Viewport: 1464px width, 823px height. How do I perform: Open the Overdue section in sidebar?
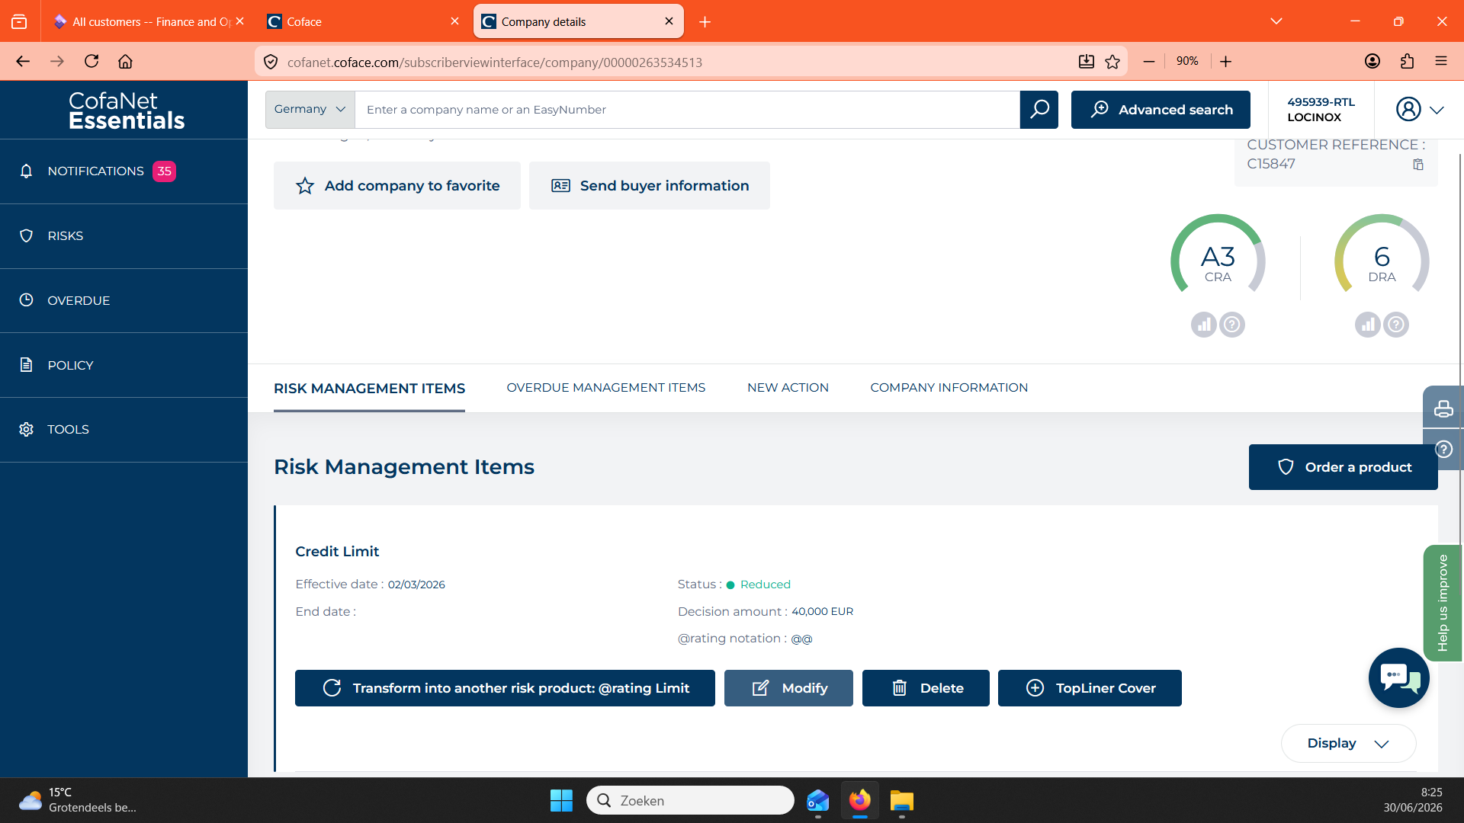[x=124, y=300]
